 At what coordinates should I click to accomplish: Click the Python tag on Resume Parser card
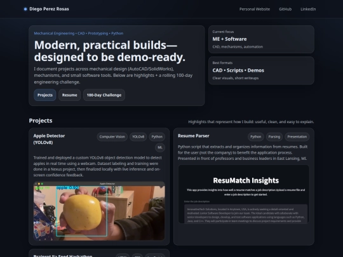click(256, 137)
